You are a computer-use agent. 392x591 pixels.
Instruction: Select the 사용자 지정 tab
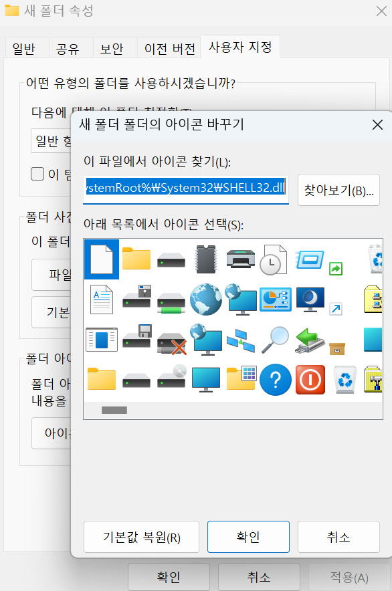(240, 47)
